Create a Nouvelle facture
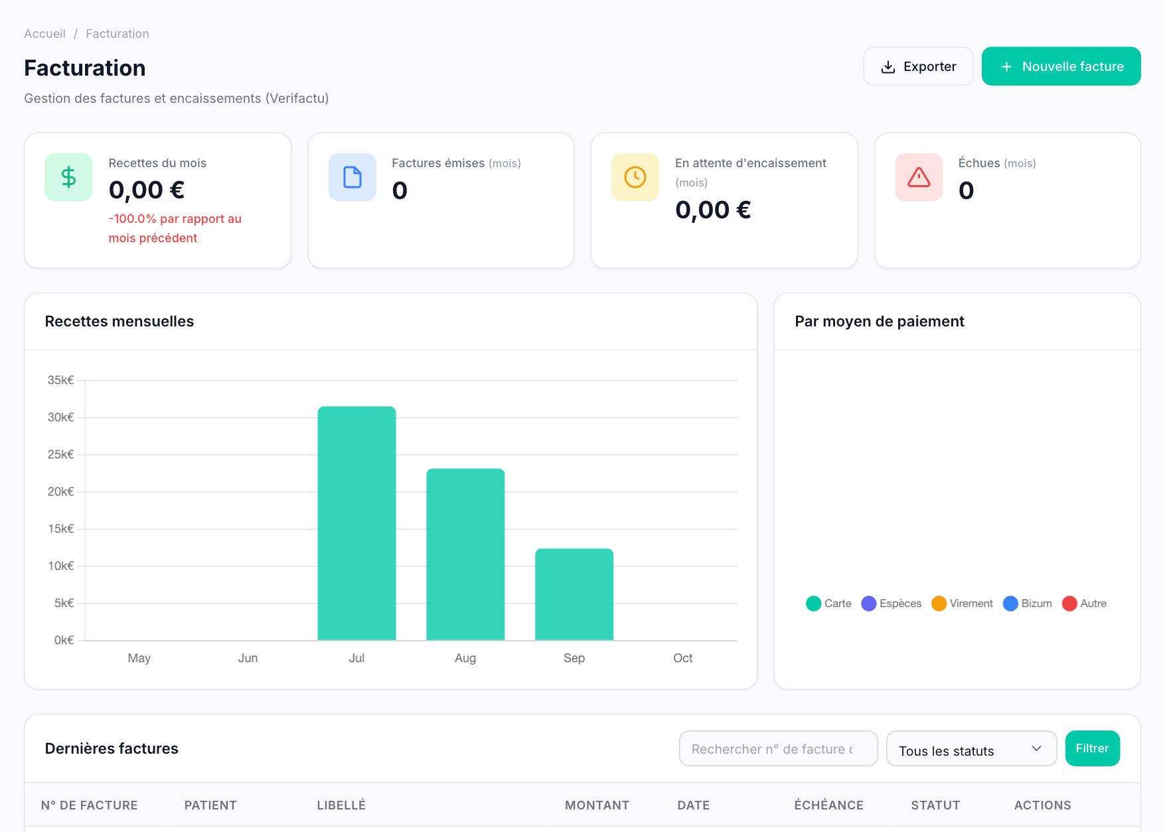The height and width of the screenshot is (832, 1165). click(1061, 66)
